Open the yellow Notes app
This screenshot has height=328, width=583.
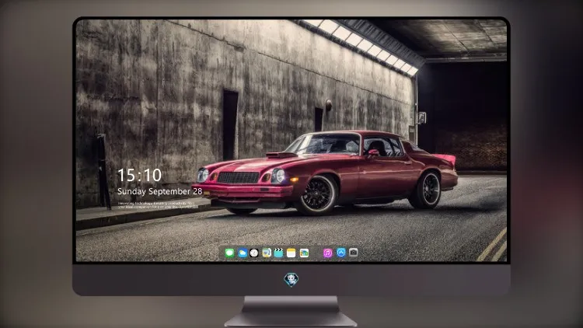(291, 253)
